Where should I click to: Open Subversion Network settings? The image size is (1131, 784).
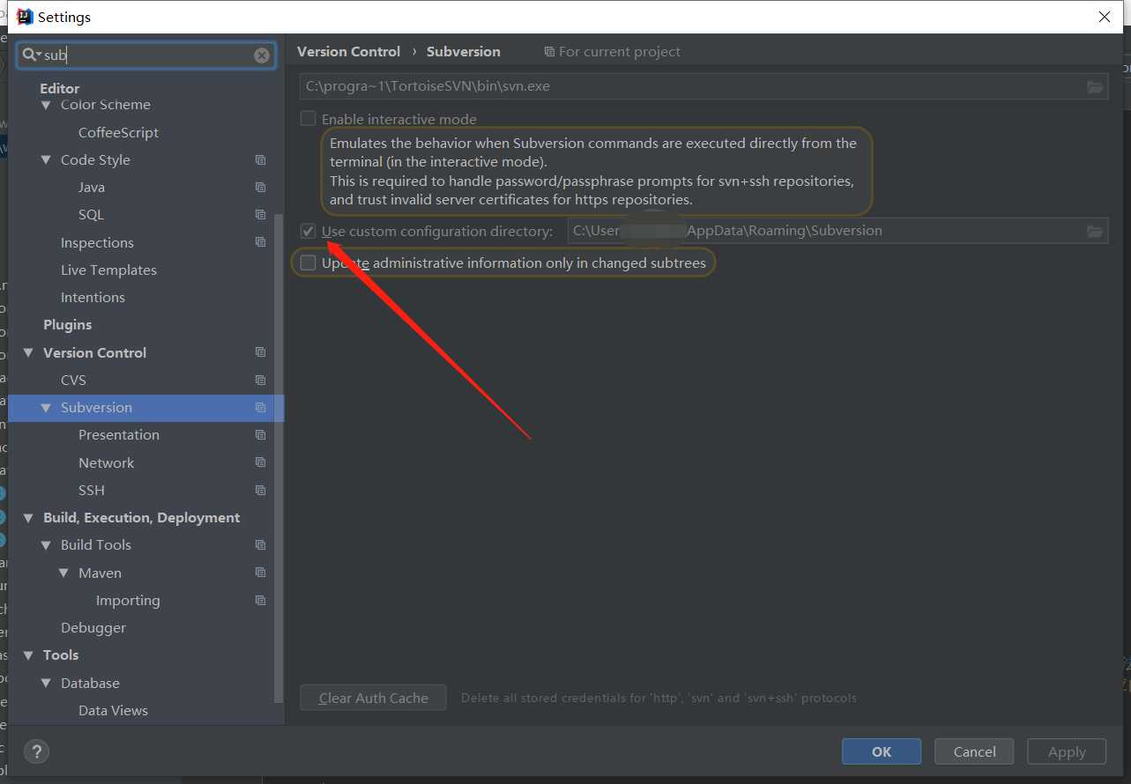click(x=106, y=462)
